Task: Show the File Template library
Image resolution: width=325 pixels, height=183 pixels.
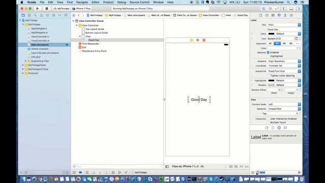Action: [267, 128]
